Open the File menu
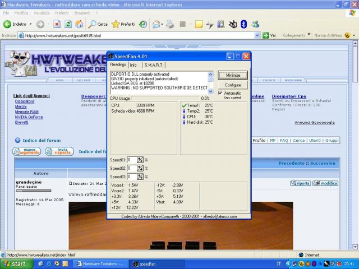 [x=6, y=13]
